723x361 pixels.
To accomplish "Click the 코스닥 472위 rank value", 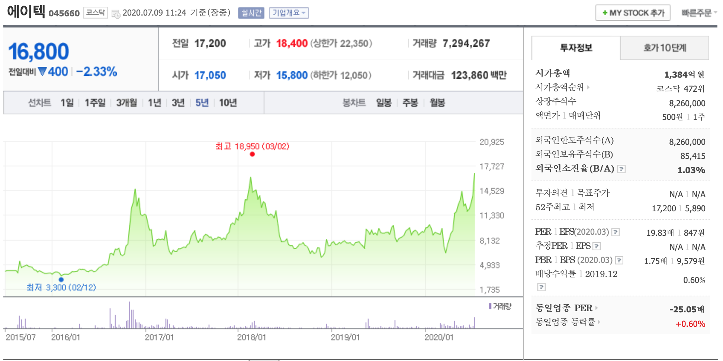I will click(681, 89).
